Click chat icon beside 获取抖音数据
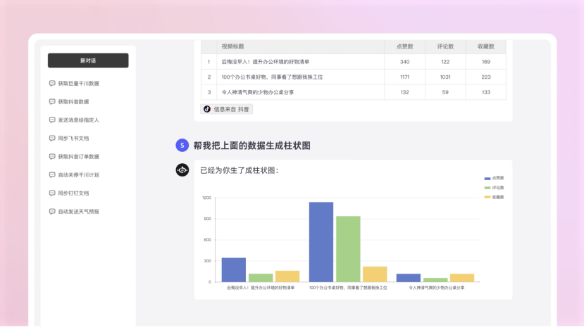 (52, 101)
